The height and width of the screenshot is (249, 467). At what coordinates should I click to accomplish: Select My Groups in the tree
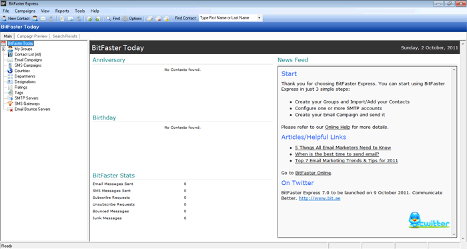point(23,49)
